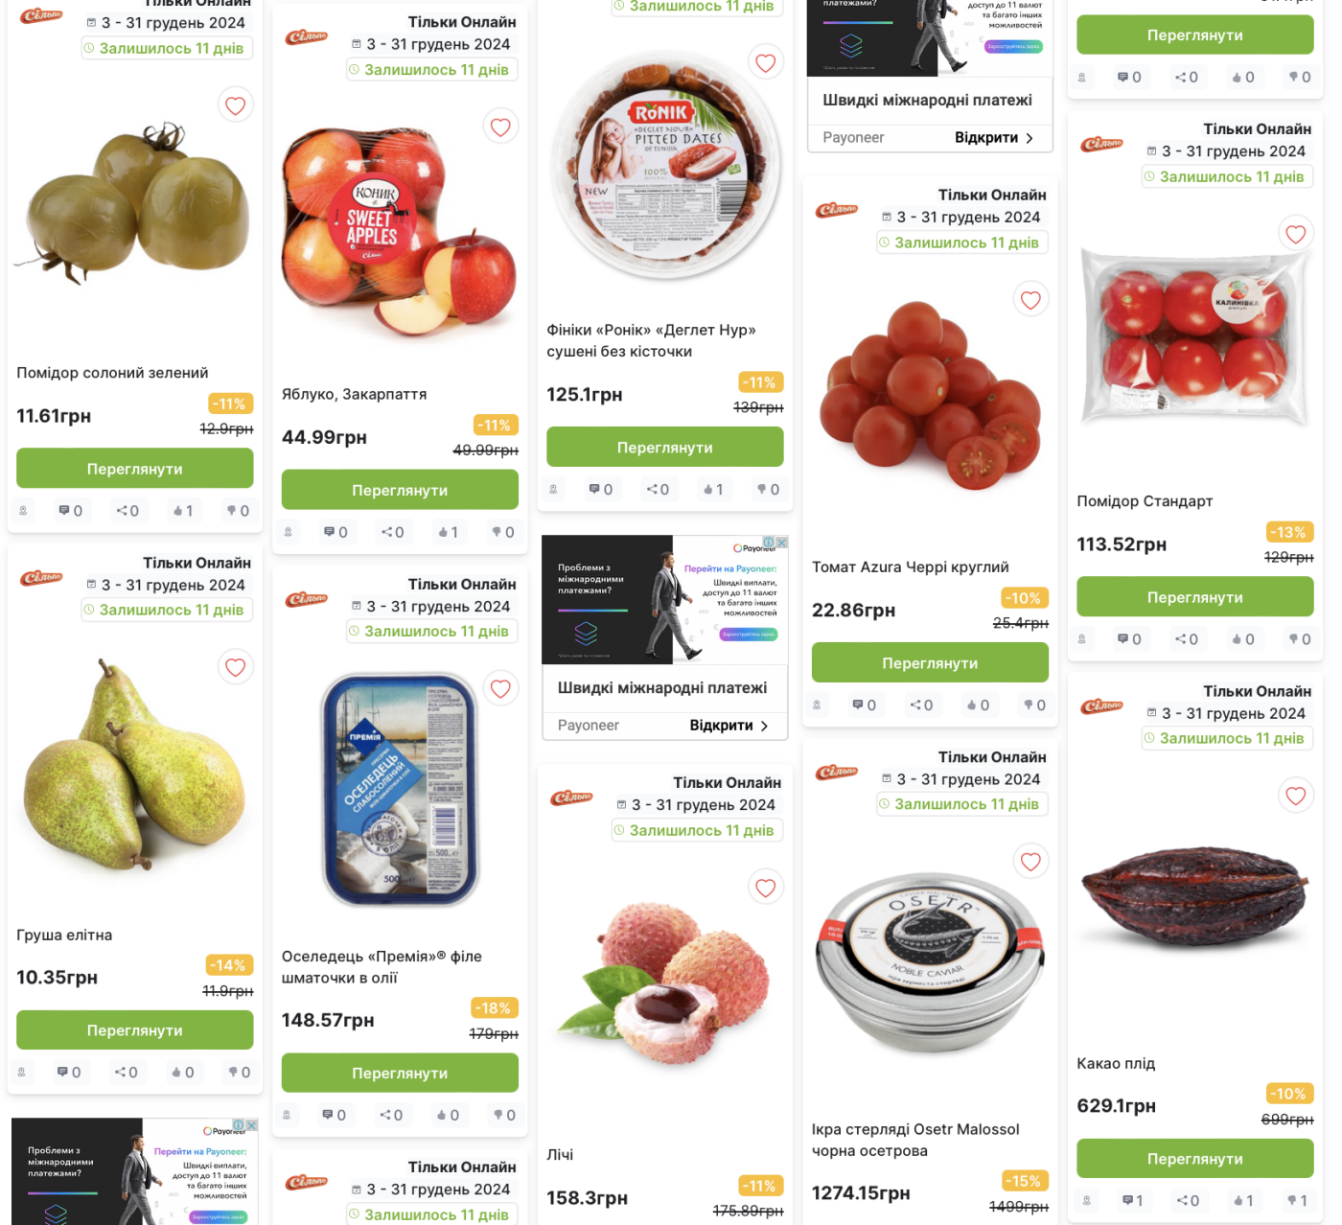Viewport: 1342px width, 1225px height.
Task: Favorite the Какао плід product card
Action: pos(1296,796)
